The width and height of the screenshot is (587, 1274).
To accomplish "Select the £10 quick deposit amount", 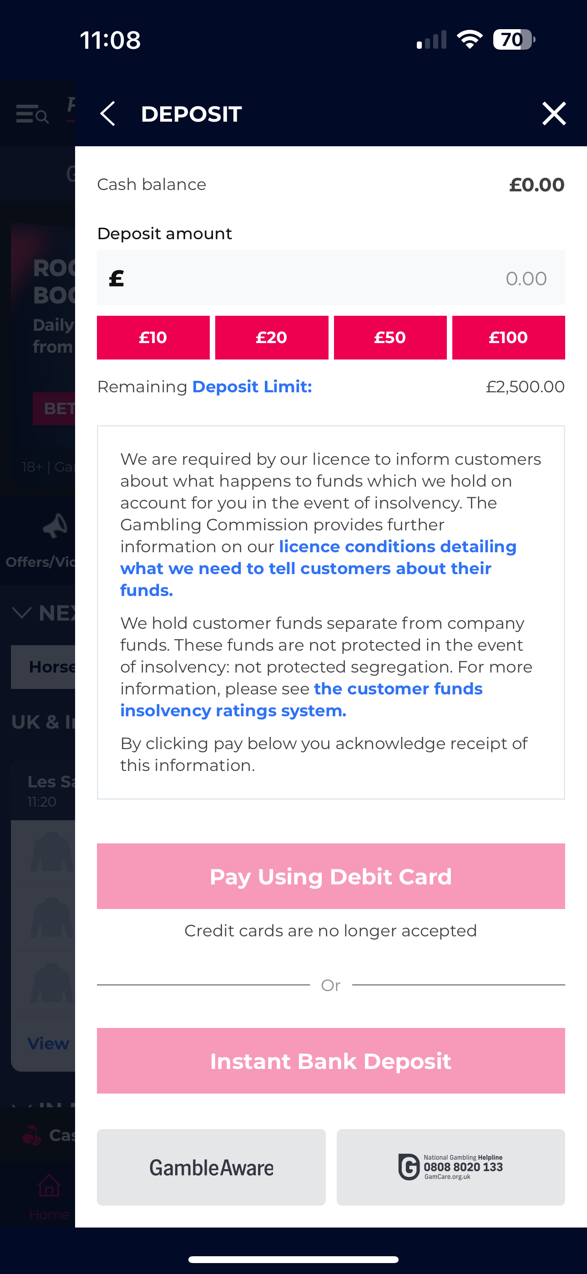I will pyautogui.click(x=153, y=337).
